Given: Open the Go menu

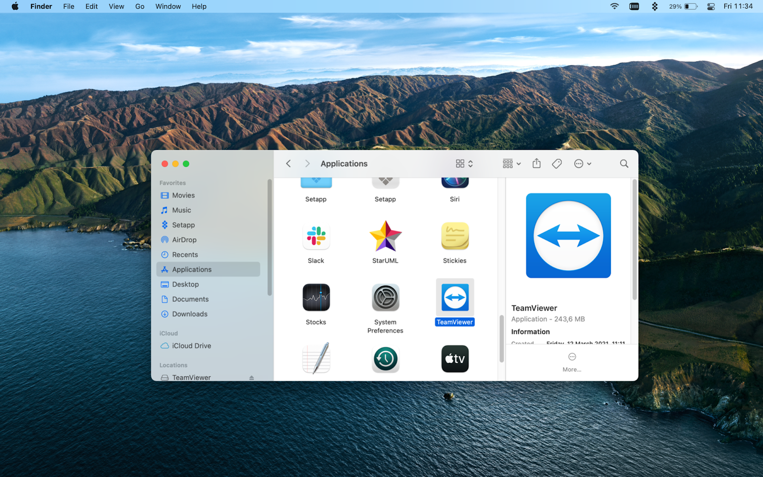Looking at the screenshot, I should pyautogui.click(x=140, y=6).
